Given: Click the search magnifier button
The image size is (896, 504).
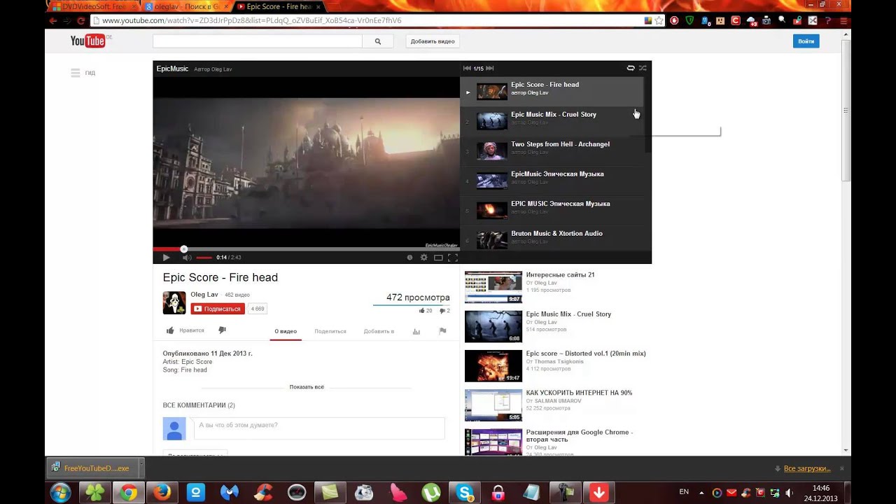Looking at the screenshot, I should 378,41.
